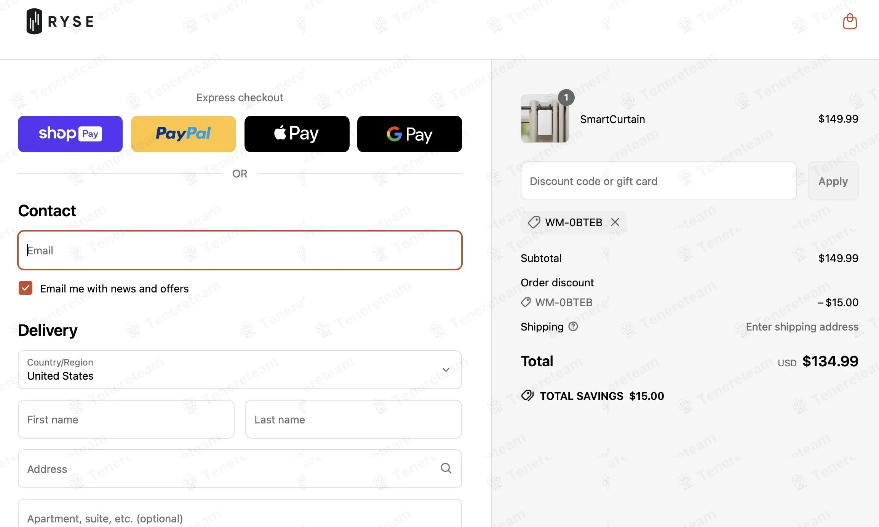Select Google Pay express checkout
Image resolution: width=879 pixels, height=527 pixels.
point(409,134)
